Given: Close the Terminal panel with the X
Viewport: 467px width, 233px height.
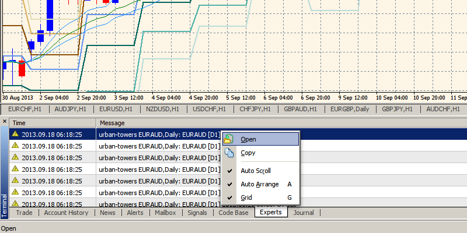Looking at the screenshot, I should coord(5,123).
